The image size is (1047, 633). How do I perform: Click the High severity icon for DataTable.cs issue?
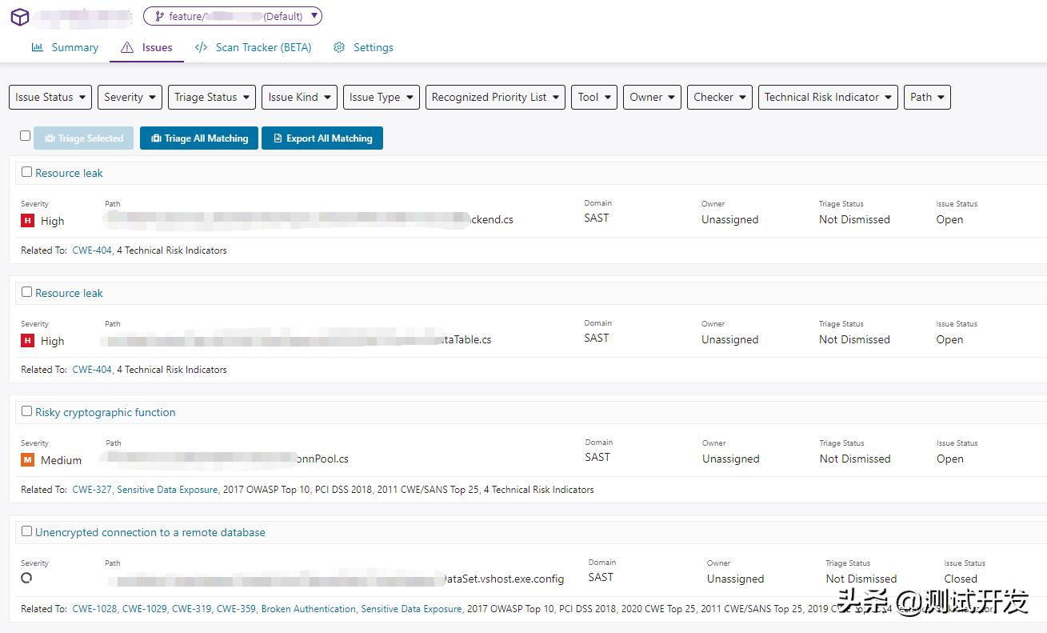coord(28,341)
